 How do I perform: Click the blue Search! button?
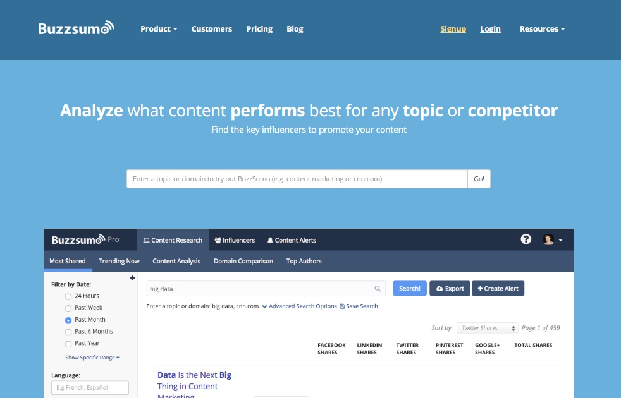[x=410, y=289]
